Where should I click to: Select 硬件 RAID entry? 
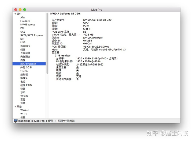[26, 85]
